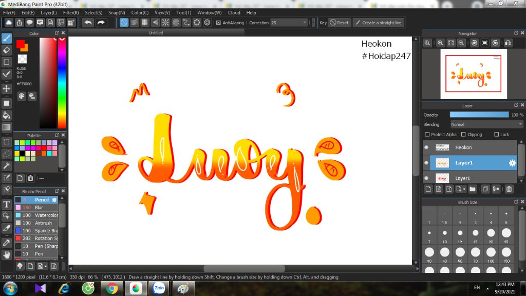The width and height of the screenshot is (526, 296).
Task: Select the Airbrush brush
Action: [x=36, y=223]
